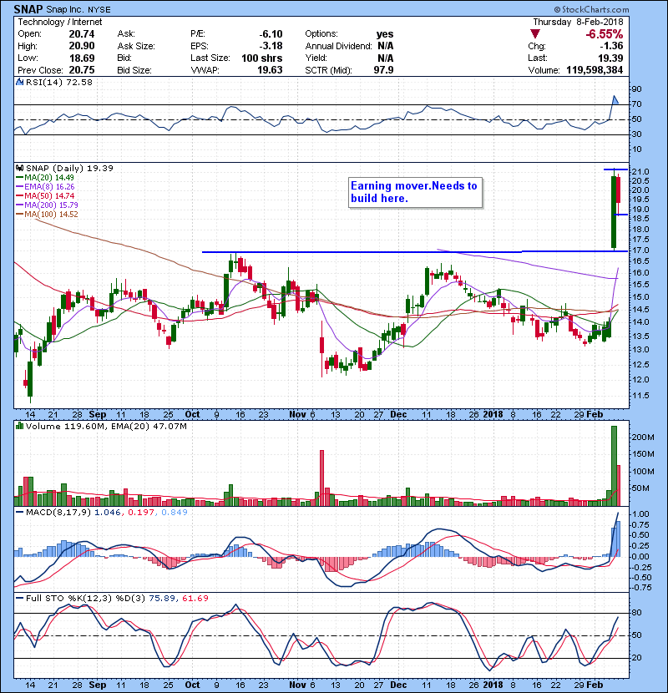Click the MA(20) 14.49 legend entry
Viewport: 668px width, 693px height.
tap(45, 177)
